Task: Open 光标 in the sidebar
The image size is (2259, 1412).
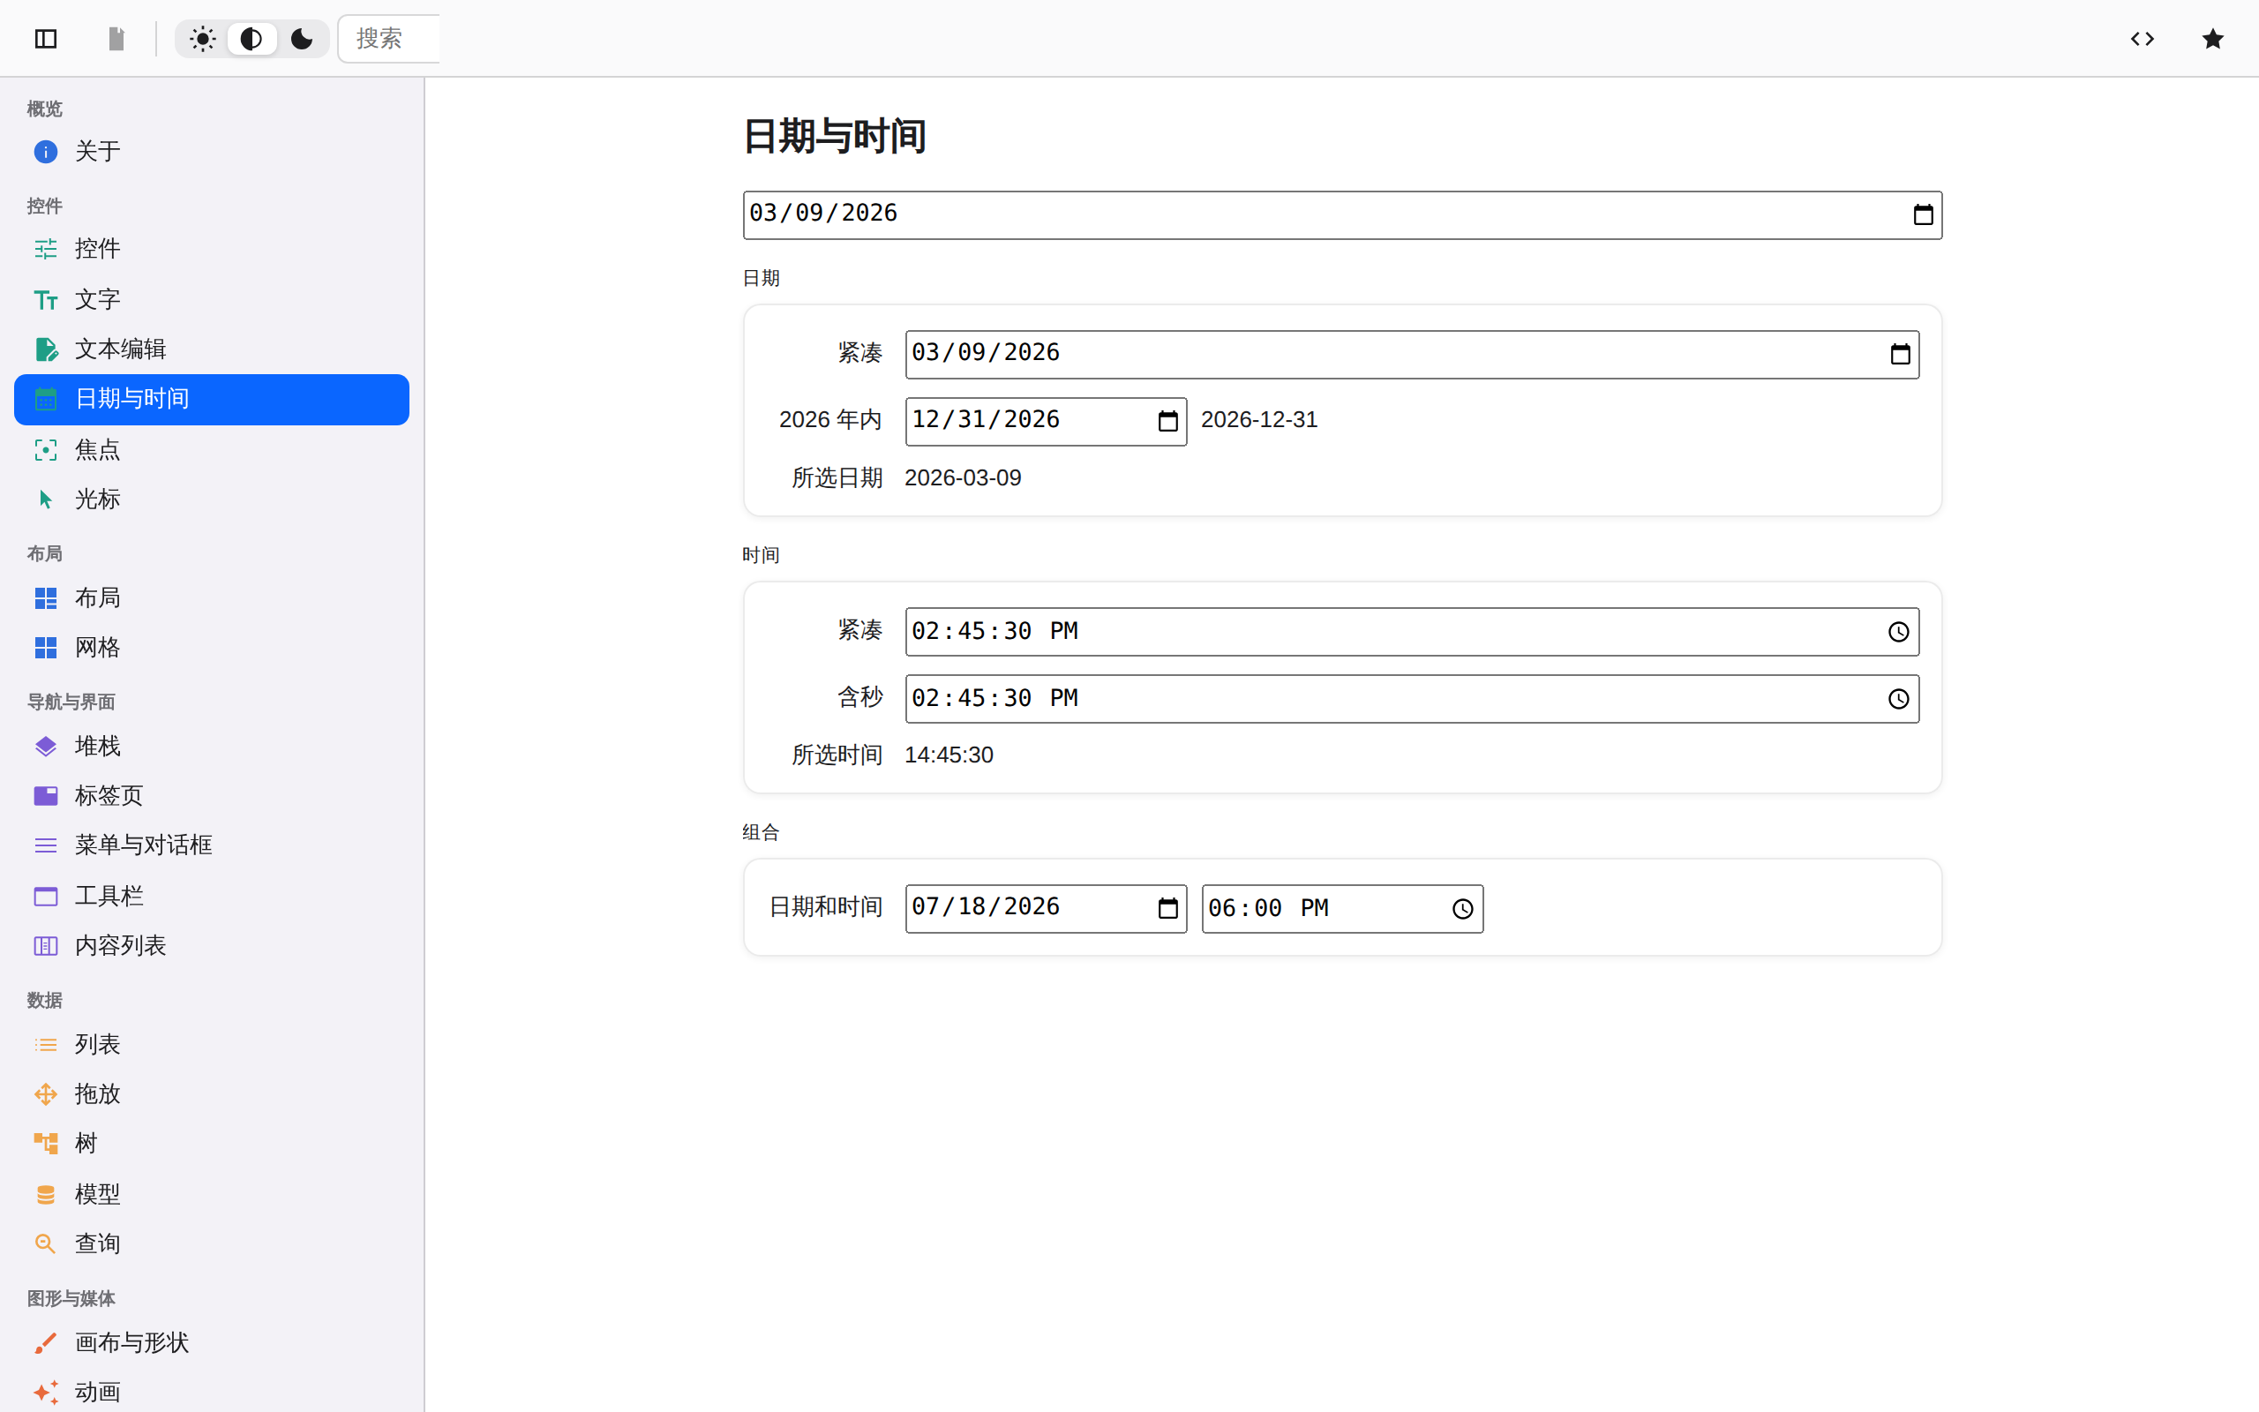Action: tap(212, 499)
